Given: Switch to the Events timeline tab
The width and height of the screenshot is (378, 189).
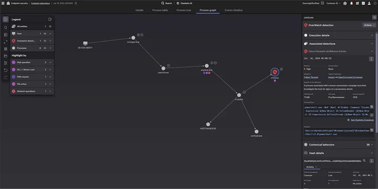Looking at the screenshot, I should click(234, 10).
